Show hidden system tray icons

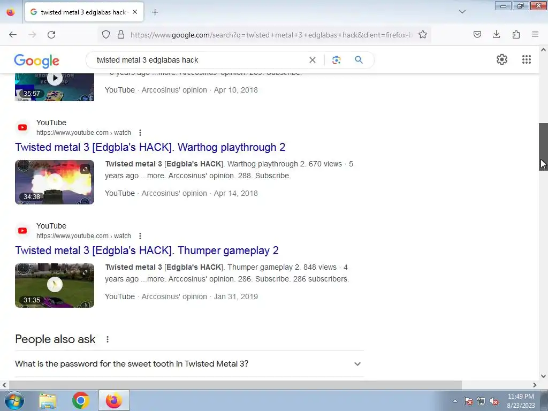click(455, 401)
